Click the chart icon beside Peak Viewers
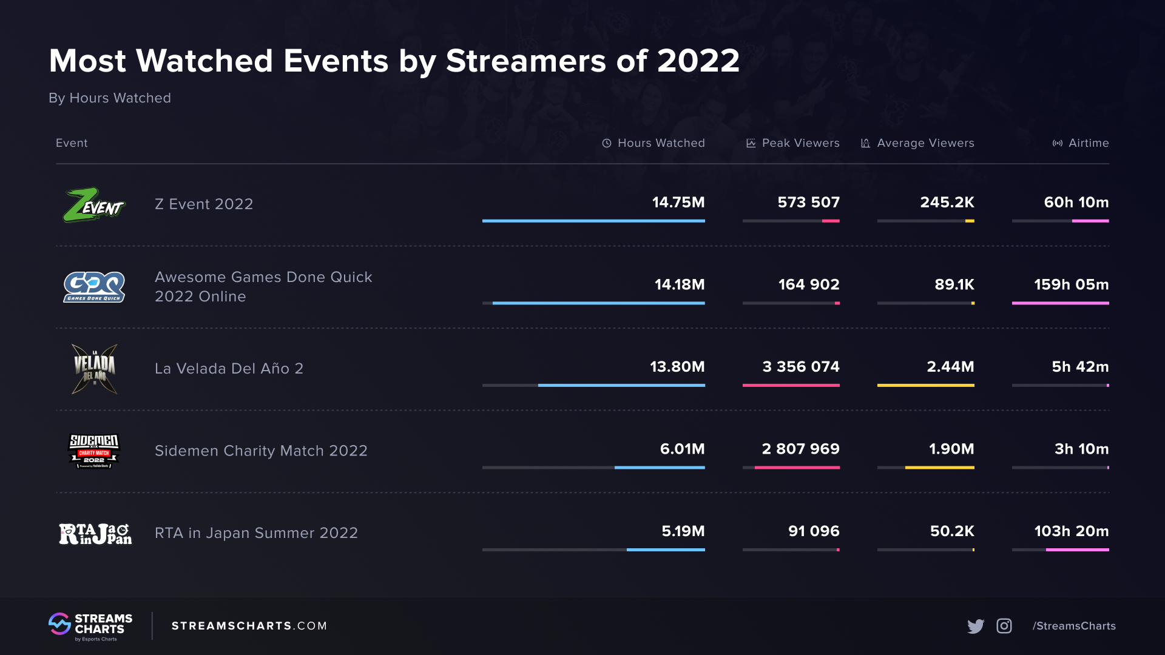Viewport: 1165px width, 655px height. [x=751, y=143]
